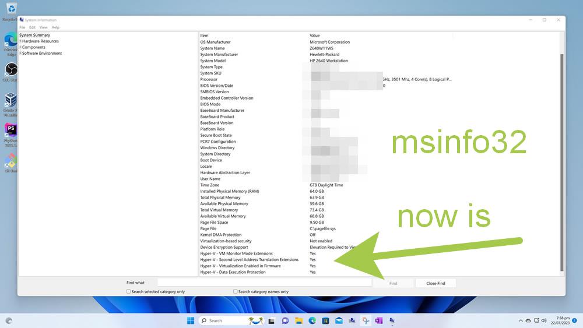The height and width of the screenshot is (328, 583).
Task: Open the File menu
Action: [22, 27]
